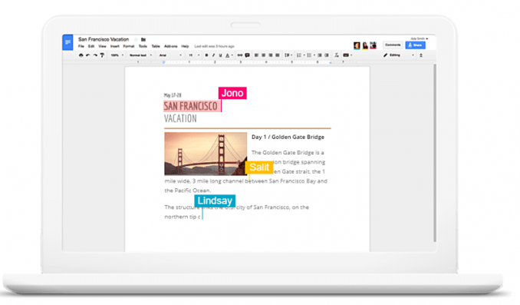The height and width of the screenshot is (305, 520).
Task: Click the VACATION heading text
Action: [180, 118]
